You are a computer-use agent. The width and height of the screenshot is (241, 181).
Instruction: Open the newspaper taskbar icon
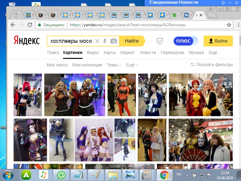(x=147, y=175)
